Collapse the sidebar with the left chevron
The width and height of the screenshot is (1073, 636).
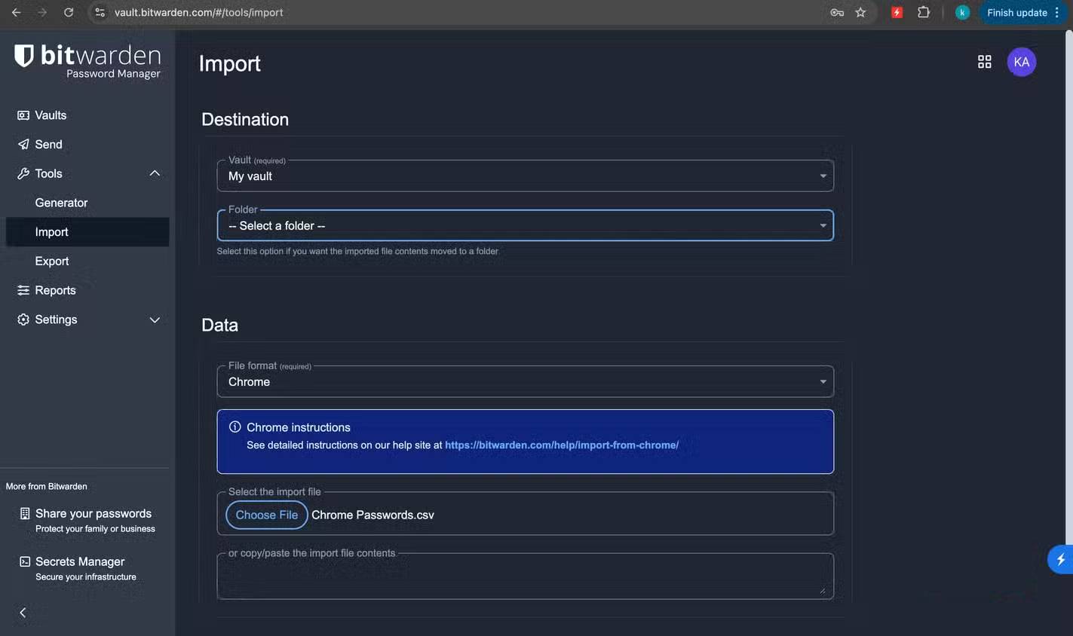23,613
